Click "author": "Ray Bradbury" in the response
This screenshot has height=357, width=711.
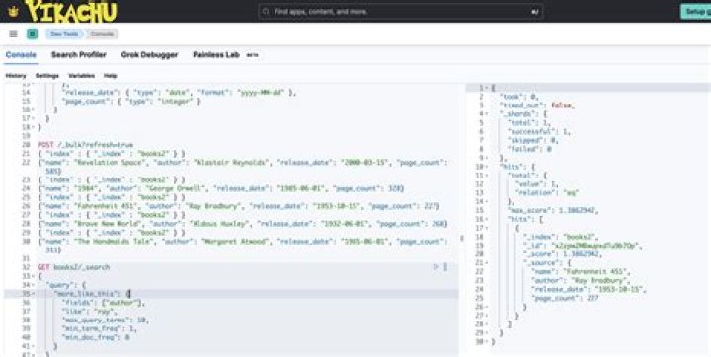point(583,281)
